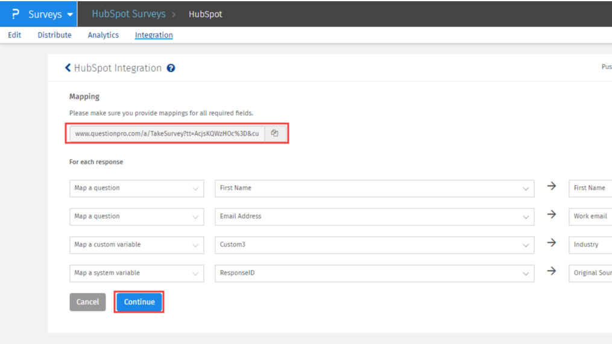Open the Surveys dropdown menu
The width and height of the screenshot is (612, 344).
click(x=51, y=14)
